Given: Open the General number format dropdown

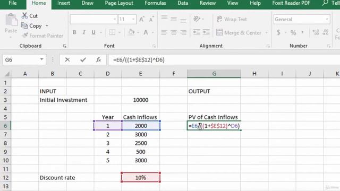Looking at the screenshot, I should [327, 19].
